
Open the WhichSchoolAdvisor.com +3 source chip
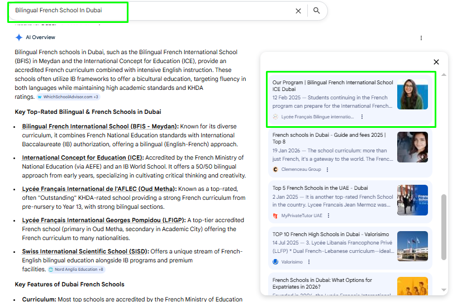pos(68,97)
